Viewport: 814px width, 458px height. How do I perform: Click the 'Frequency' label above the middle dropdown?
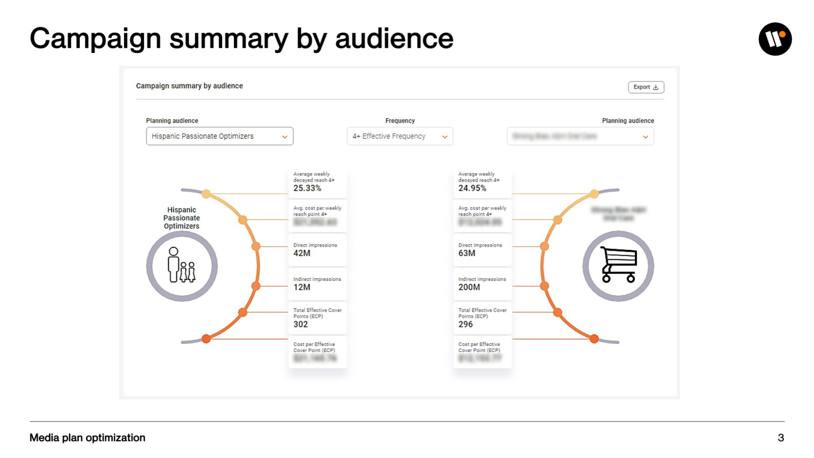(400, 121)
